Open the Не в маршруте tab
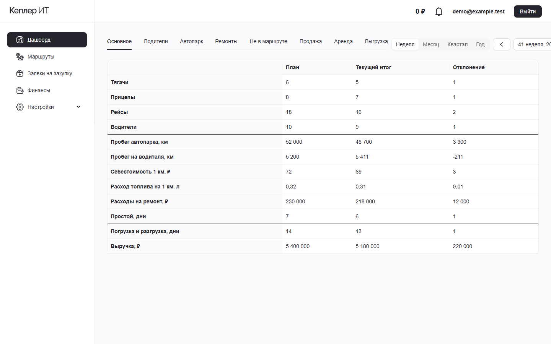Viewport: 551px width, 344px height. pyautogui.click(x=268, y=41)
